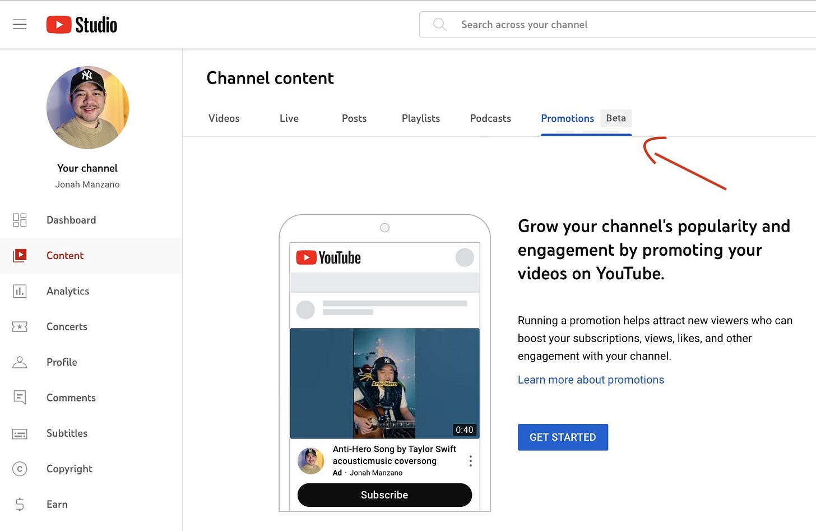Click the GET STARTED button
The height and width of the screenshot is (531, 816).
click(x=563, y=437)
